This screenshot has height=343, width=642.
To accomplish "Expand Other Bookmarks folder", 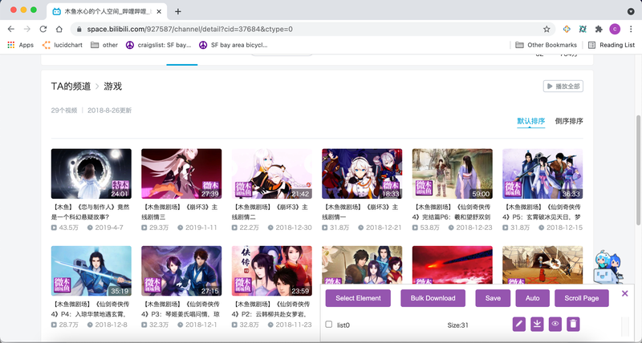I will click(546, 45).
